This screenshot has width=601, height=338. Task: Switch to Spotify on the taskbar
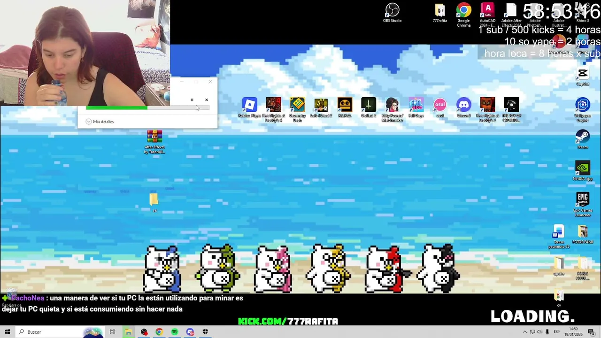point(175,332)
